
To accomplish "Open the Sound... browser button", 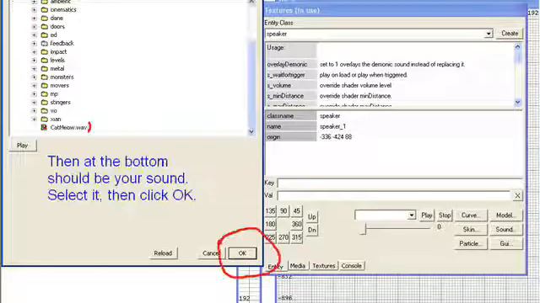I will pyautogui.click(x=505, y=230).
